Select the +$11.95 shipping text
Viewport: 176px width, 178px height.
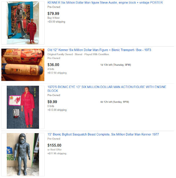57,153
